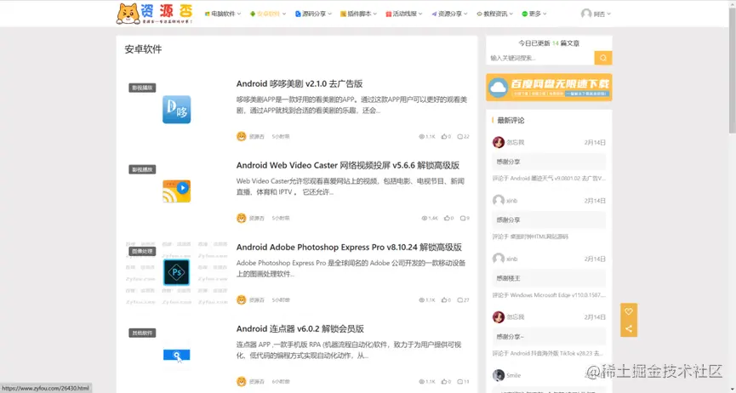
Task: Click the user avatar in the top bar
Action: [x=586, y=14]
